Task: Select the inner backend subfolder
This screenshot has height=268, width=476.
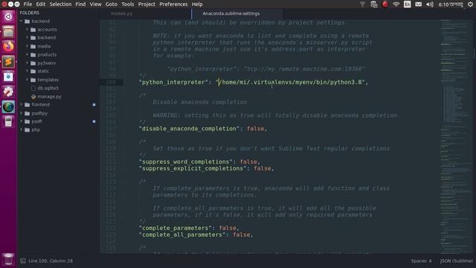Action: (x=46, y=38)
